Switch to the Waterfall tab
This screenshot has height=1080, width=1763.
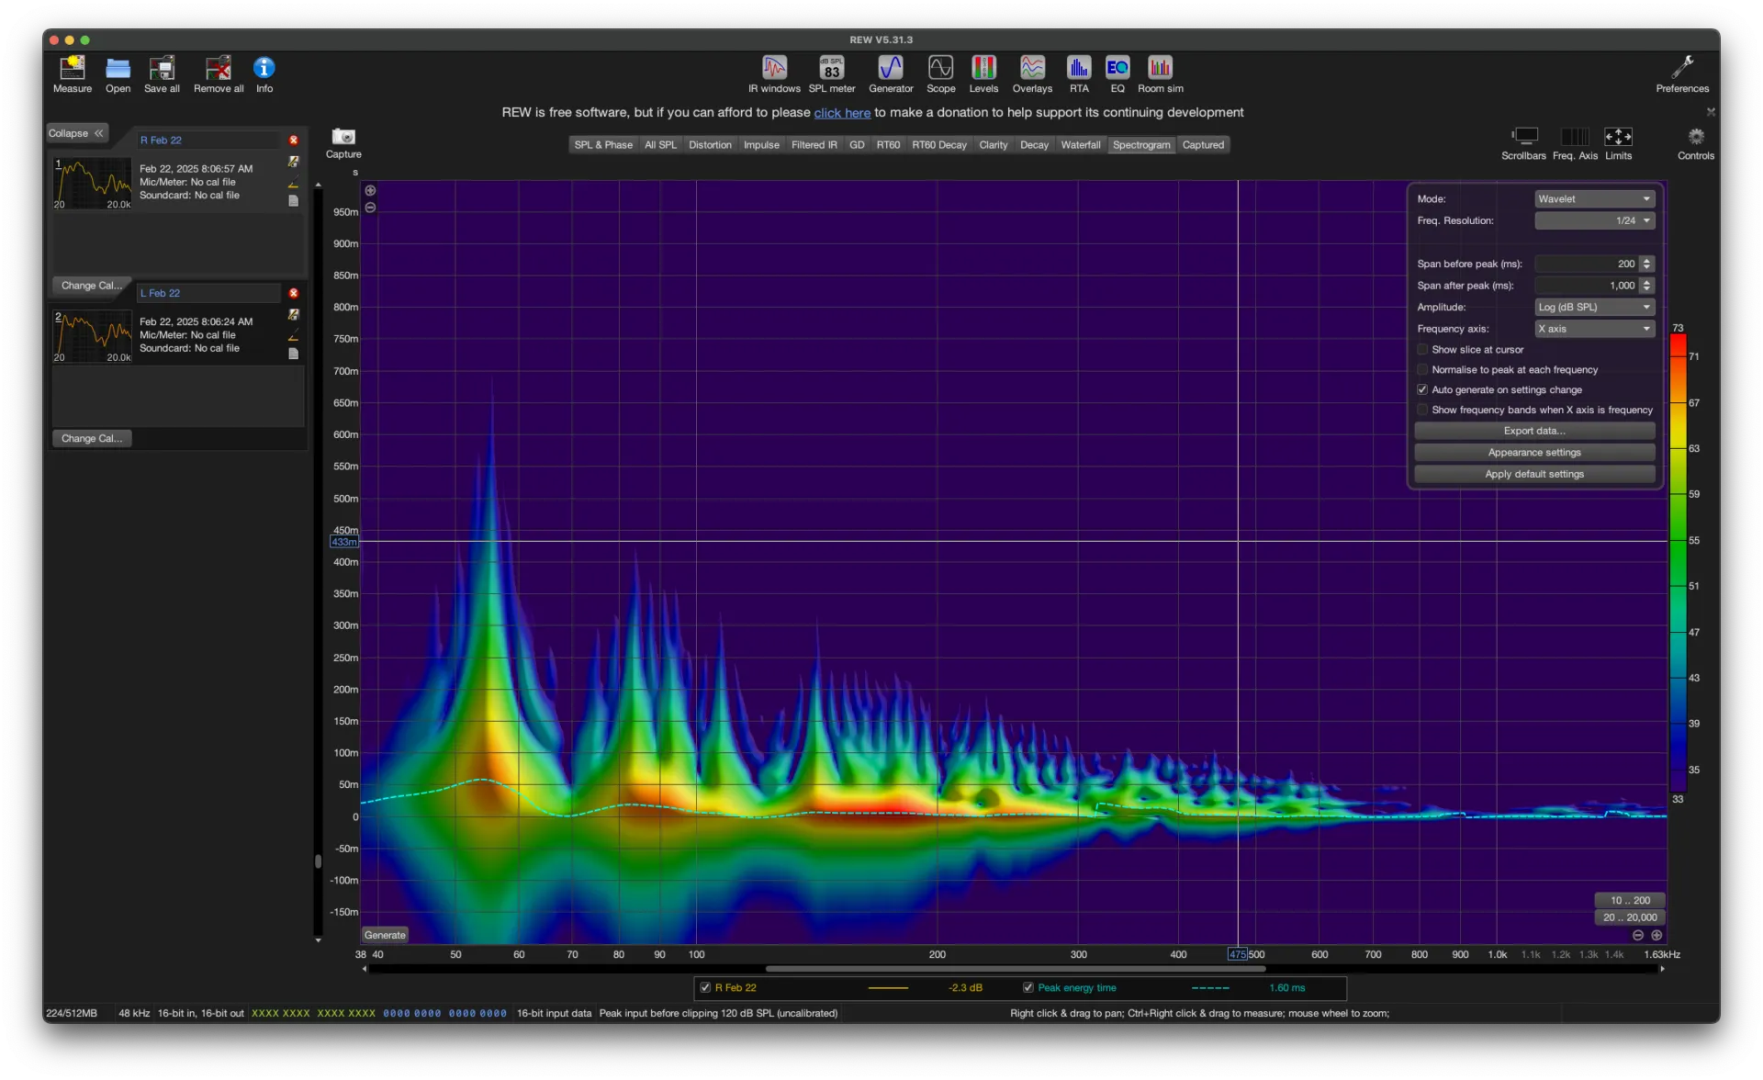point(1080,145)
